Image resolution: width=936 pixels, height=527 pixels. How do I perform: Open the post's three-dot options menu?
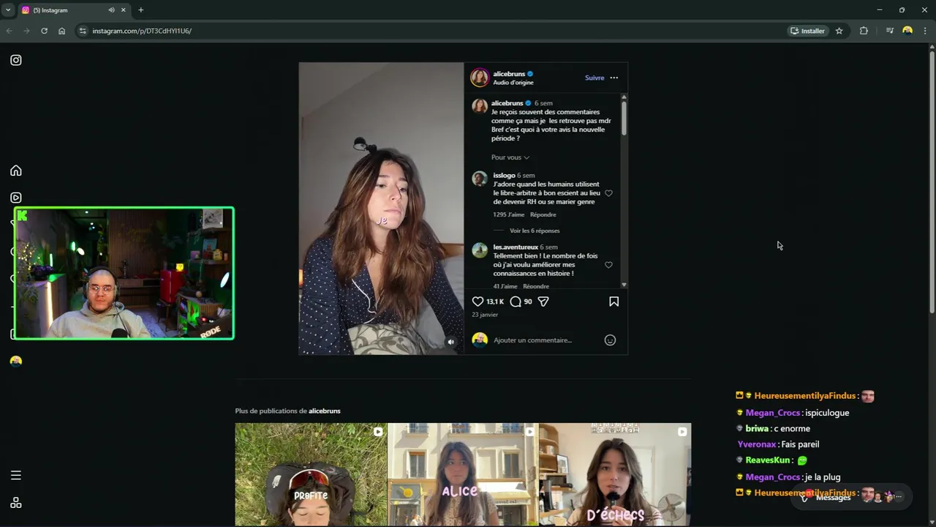coord(614,78)
